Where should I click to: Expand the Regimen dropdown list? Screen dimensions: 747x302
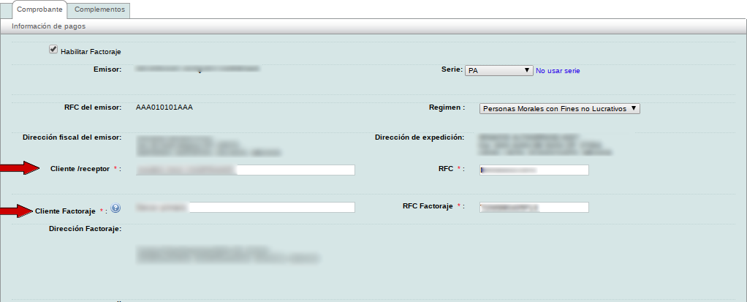[560, 108]
